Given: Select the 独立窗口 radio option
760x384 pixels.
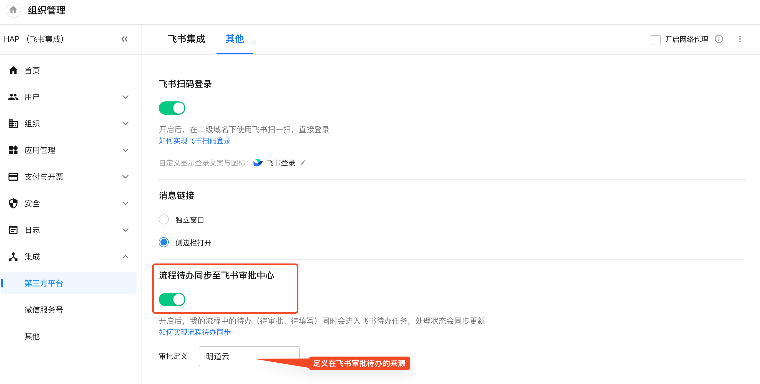Looking at the screenshot, I should 164,220.
